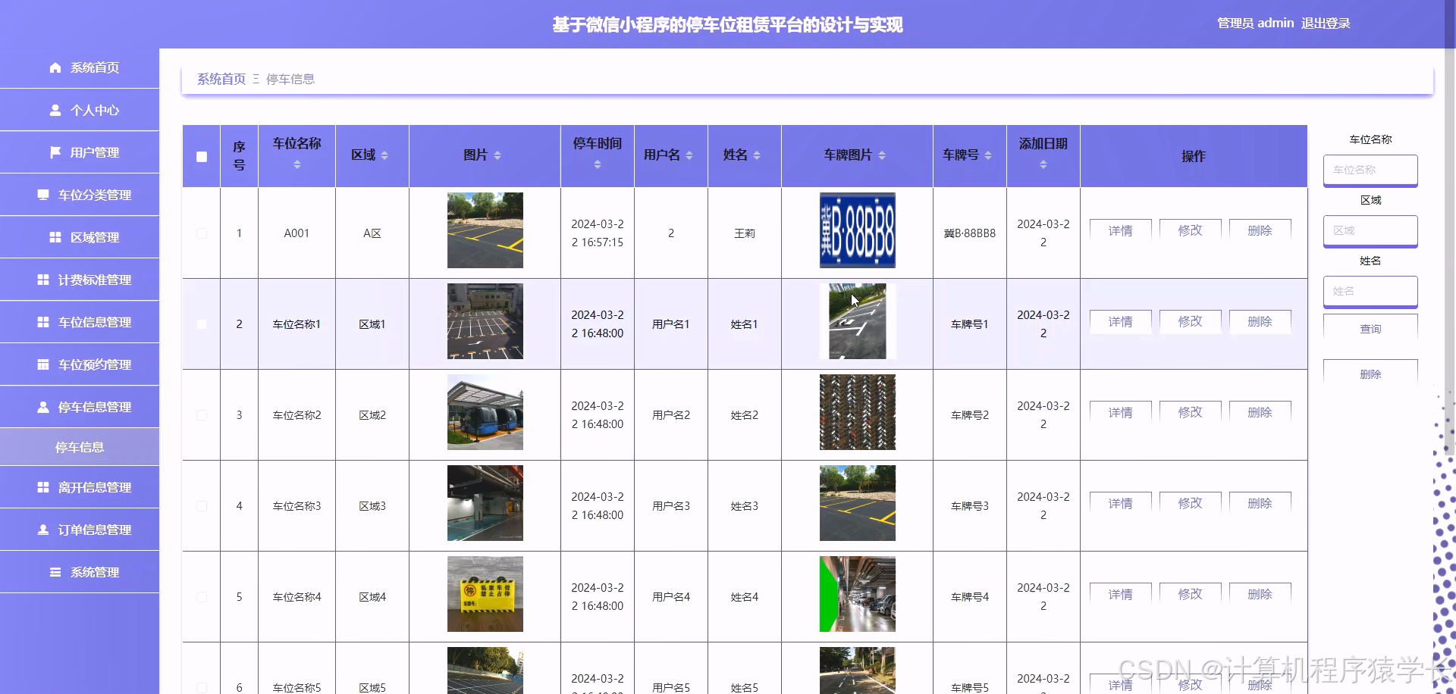Check the row 2 车位名称1 checkbox
Screen dimensions: 1456x694
(202, 324)
